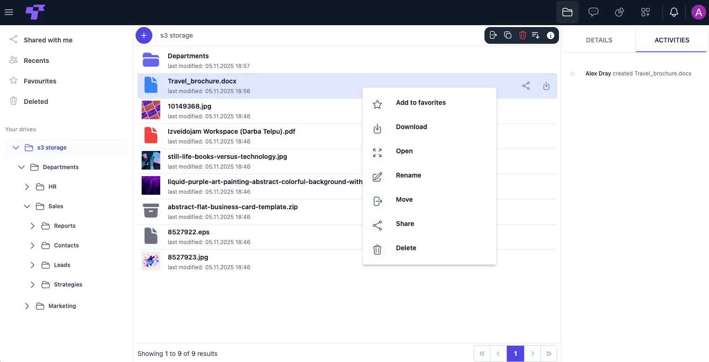This screenshot has height=362, width=709.
Task: Select the Leads folder in the tree
Action: point(62,265)
